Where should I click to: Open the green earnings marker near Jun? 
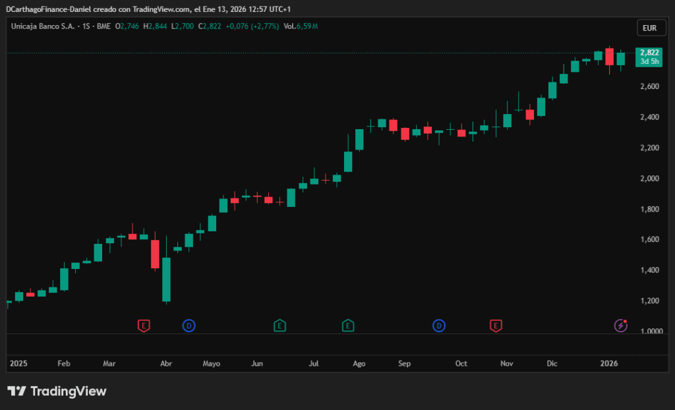point(279,325)
